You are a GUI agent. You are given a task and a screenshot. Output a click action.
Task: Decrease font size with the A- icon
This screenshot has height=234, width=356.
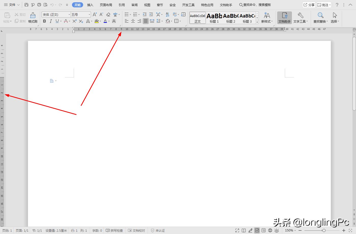(101, 14)
